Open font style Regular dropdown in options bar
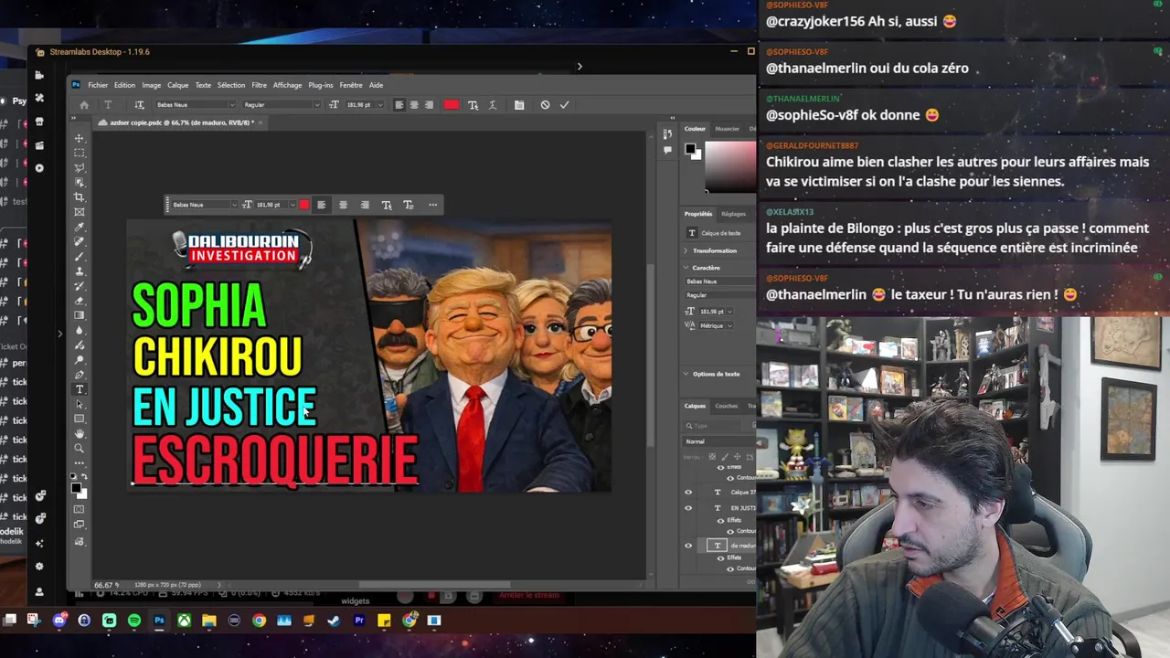 click(317, 105)
